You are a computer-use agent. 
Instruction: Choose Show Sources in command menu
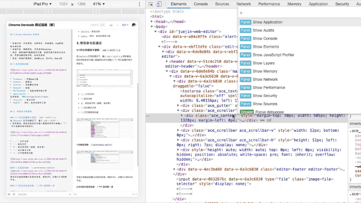point(300,104)
